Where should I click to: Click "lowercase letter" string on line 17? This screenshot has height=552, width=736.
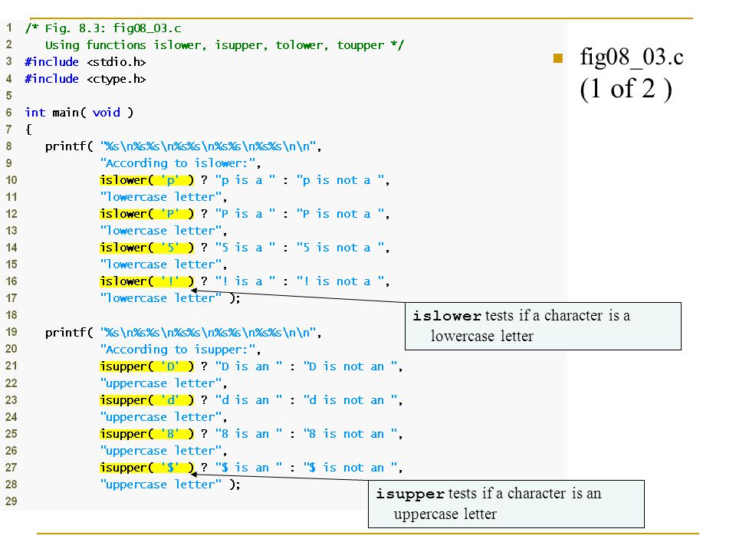(x=160, y=298)
